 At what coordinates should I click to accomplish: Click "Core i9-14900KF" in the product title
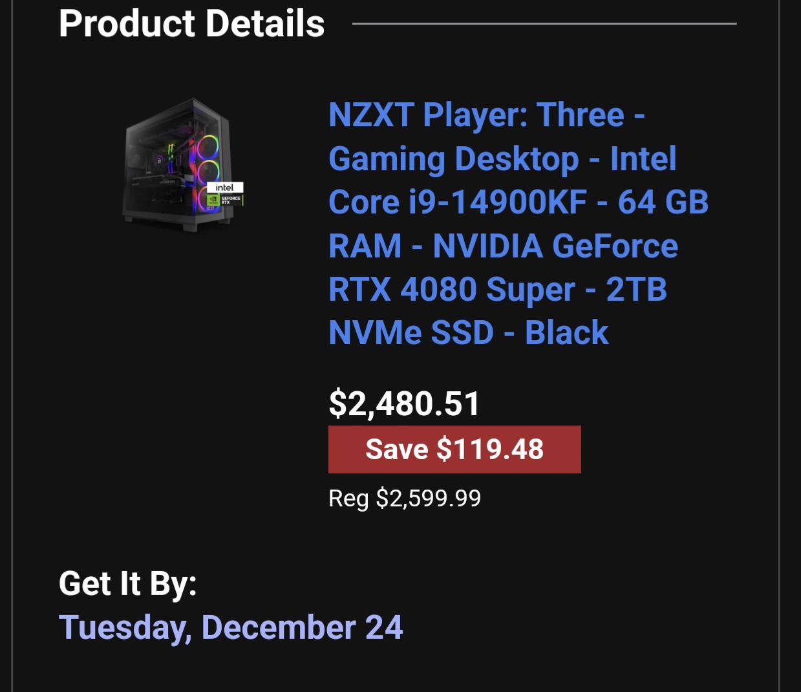457,202
